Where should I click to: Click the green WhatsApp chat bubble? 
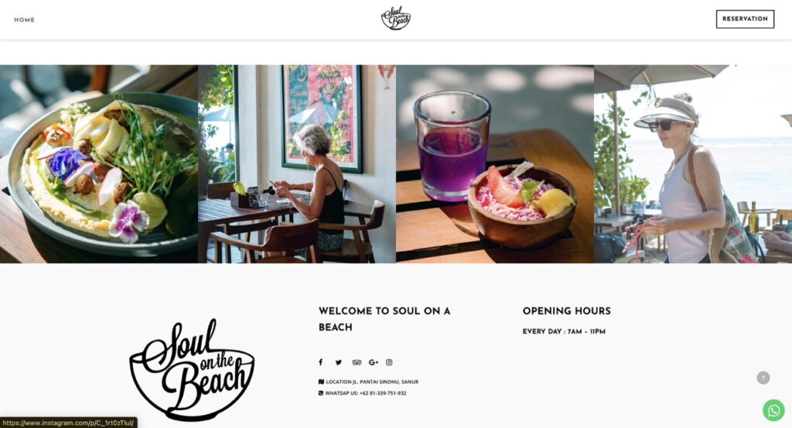773,410
